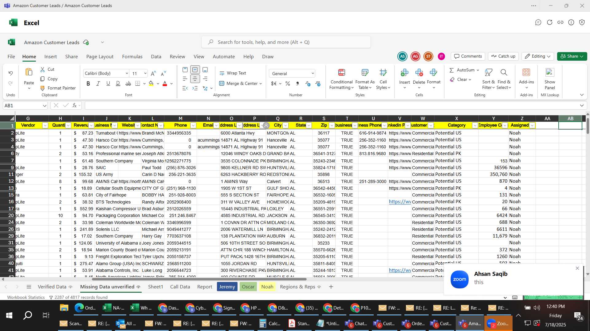590x331 pixels.
Task: Click the Sort & Filter icon
Action: (x=488, y=73)
